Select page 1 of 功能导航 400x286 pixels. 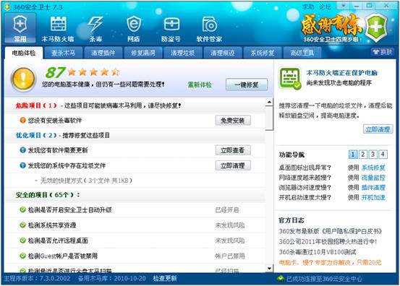(x=353, y=155)
